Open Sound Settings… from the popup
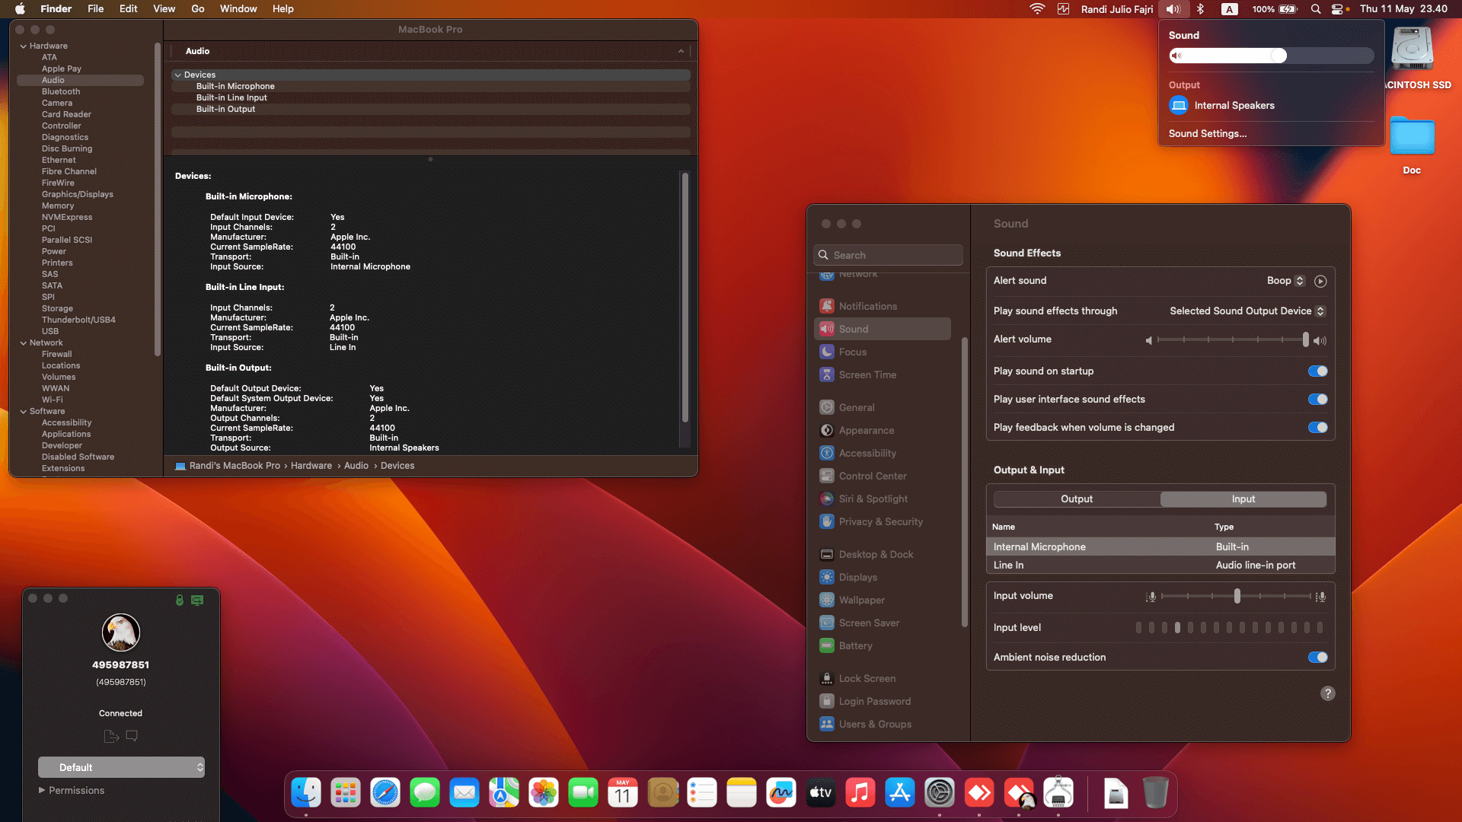The width and height of the screenshot is (1462, 822). pos(1208,134)
